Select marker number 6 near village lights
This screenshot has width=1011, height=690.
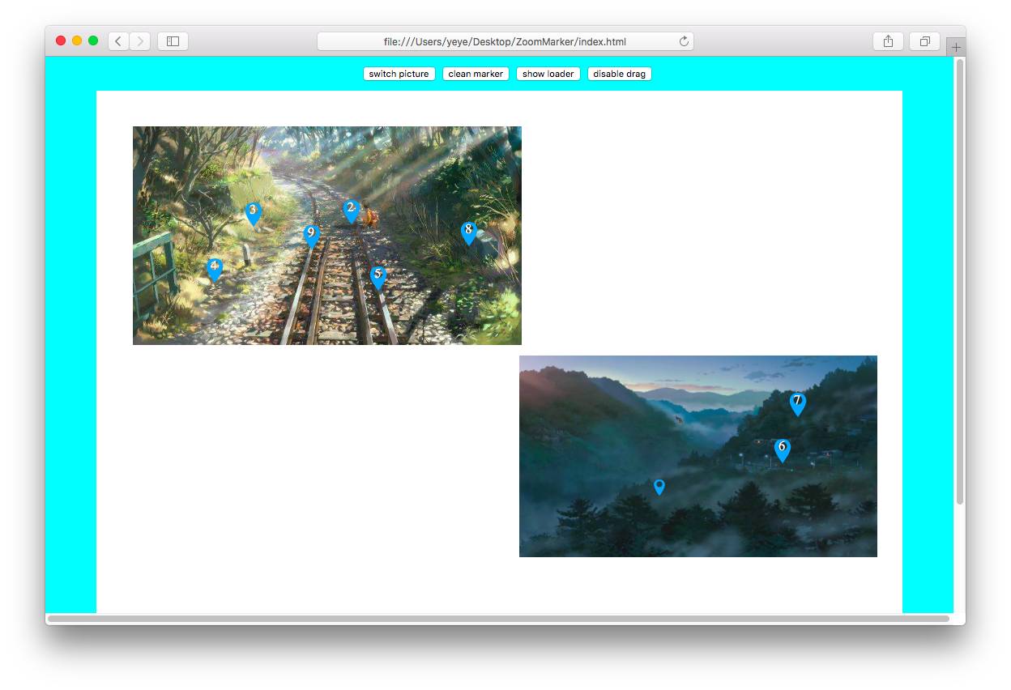tap(782, 450)
